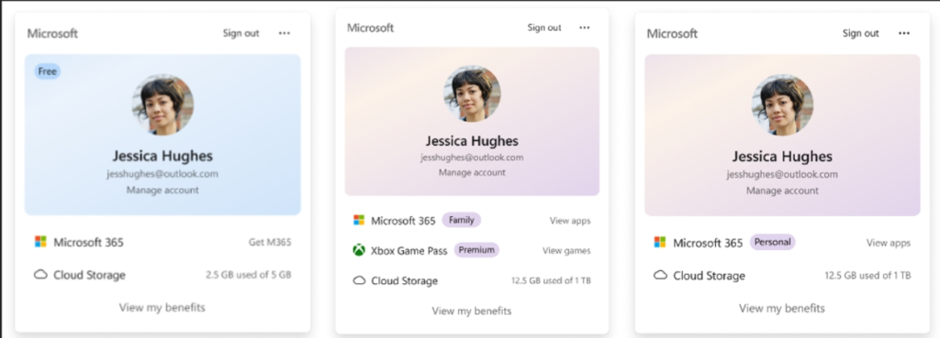
Task: Open Manage account in the Free card
Action: [162, 191]
